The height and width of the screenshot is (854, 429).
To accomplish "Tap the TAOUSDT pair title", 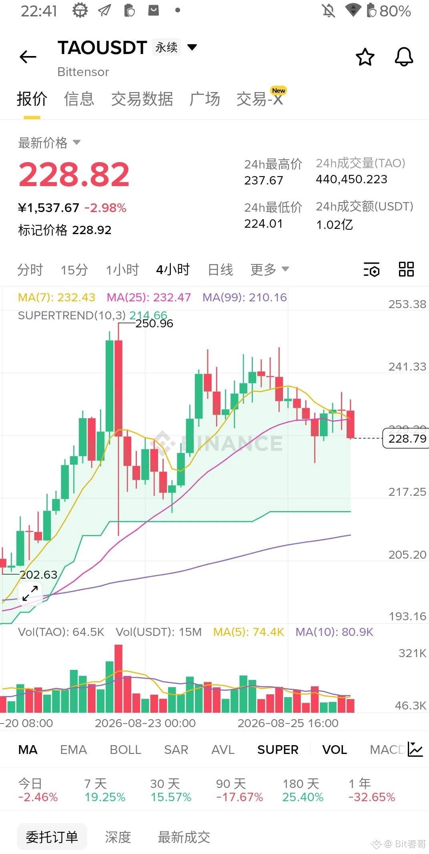I will (x=102, y=48).
